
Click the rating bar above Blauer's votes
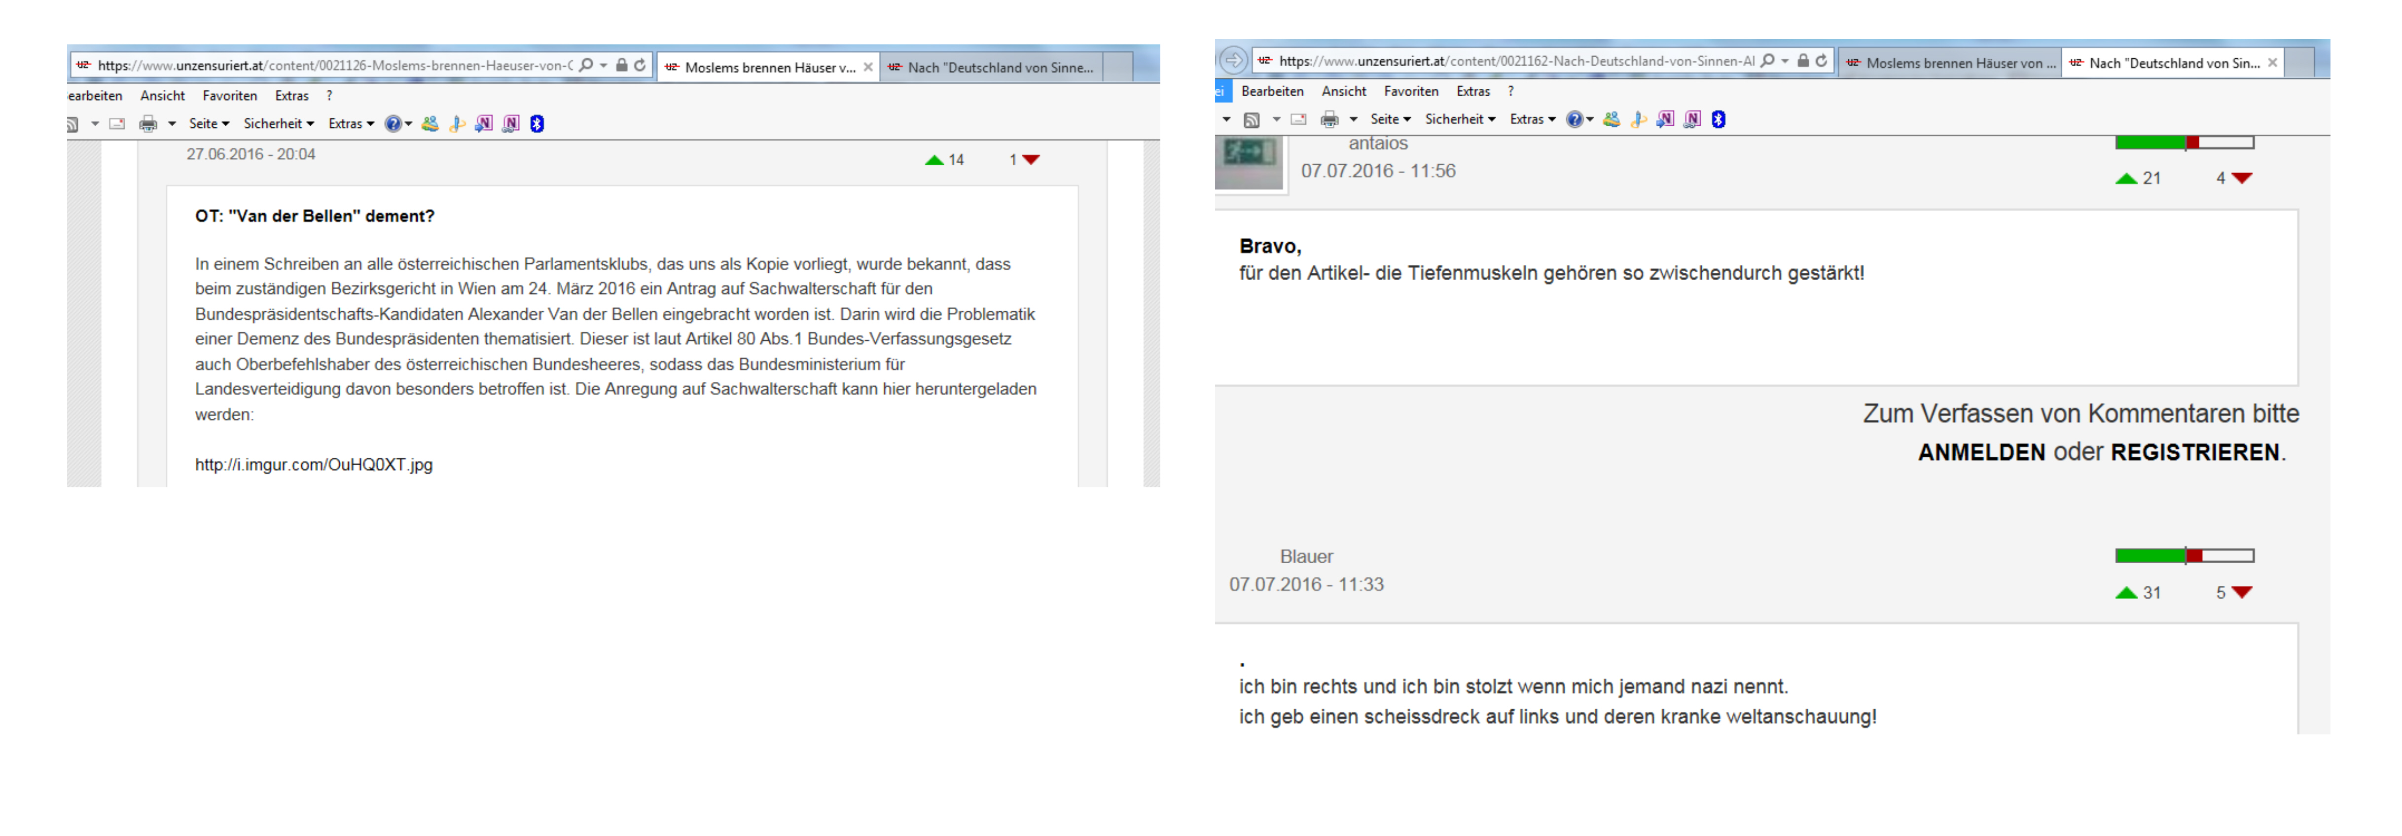2184,556
